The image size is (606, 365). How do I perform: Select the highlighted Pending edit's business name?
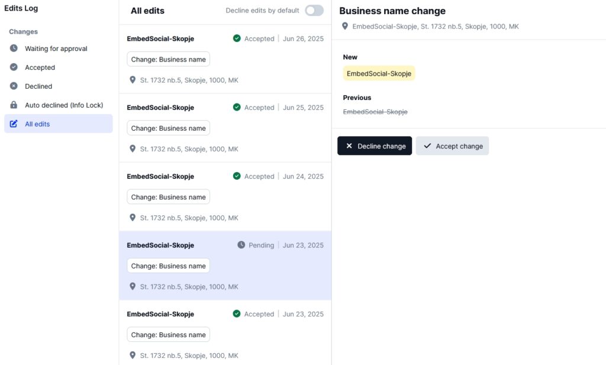click(160, 245)
